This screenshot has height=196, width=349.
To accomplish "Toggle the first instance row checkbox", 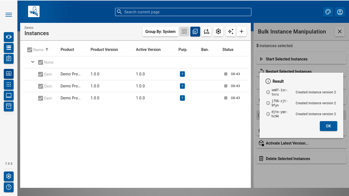I will pyautogui.click(x=41, y=74).
